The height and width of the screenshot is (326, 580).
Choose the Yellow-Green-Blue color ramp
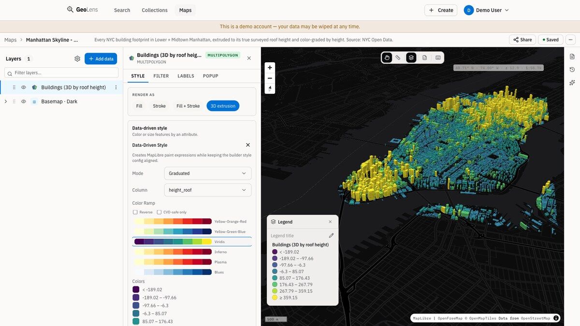(192, 231)
